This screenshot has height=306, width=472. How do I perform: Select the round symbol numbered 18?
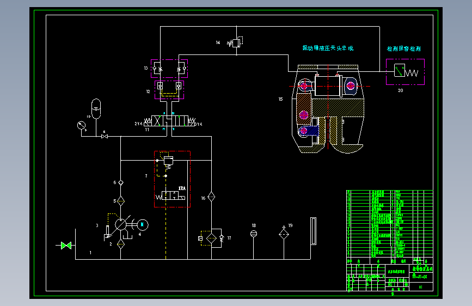click(254, 234)
